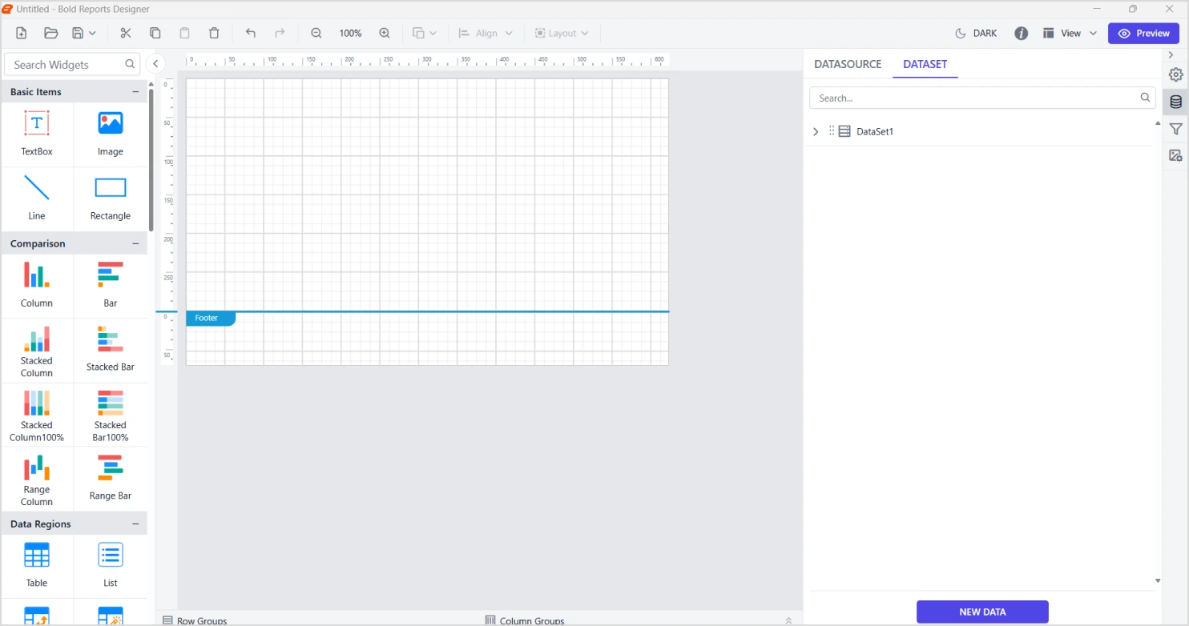Select the TextBox widget
The image size is (1189, 626).
37,134
